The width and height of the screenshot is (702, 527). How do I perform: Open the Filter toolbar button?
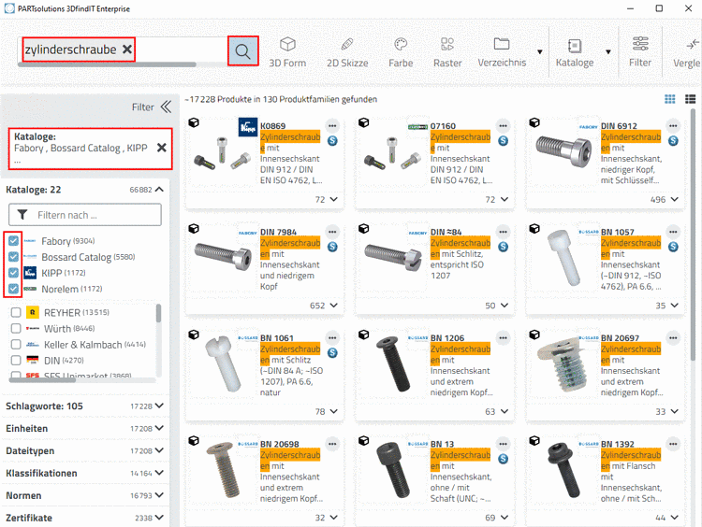pyautogui.click(x=640, y=52)
